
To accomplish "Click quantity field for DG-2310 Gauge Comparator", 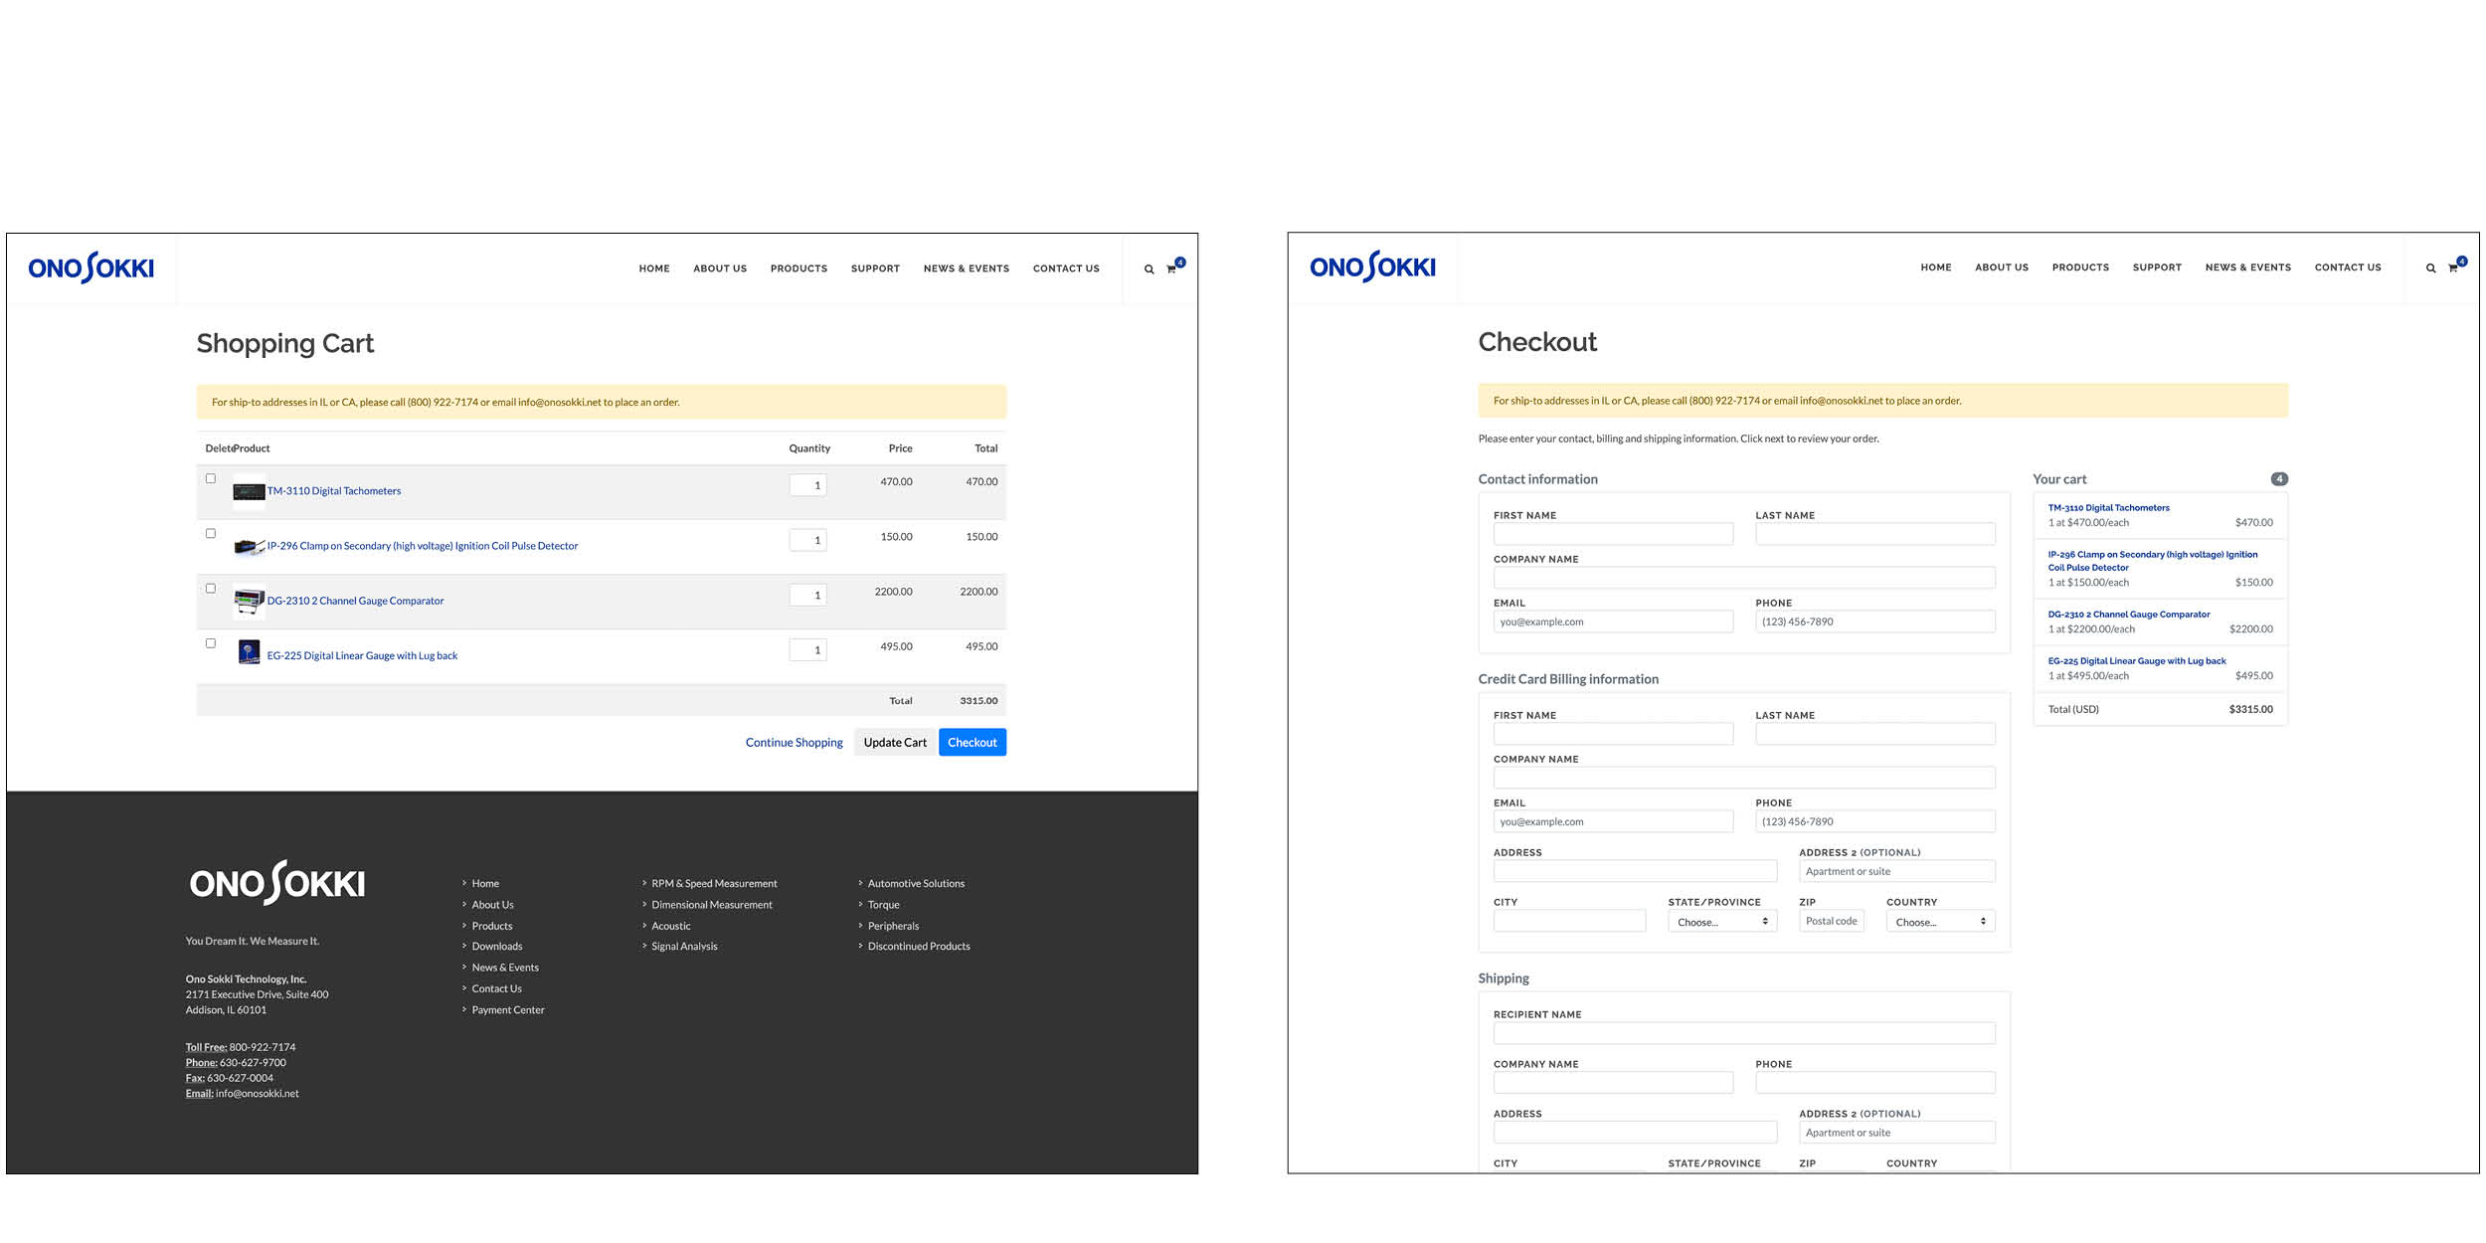I will point(807,595).
